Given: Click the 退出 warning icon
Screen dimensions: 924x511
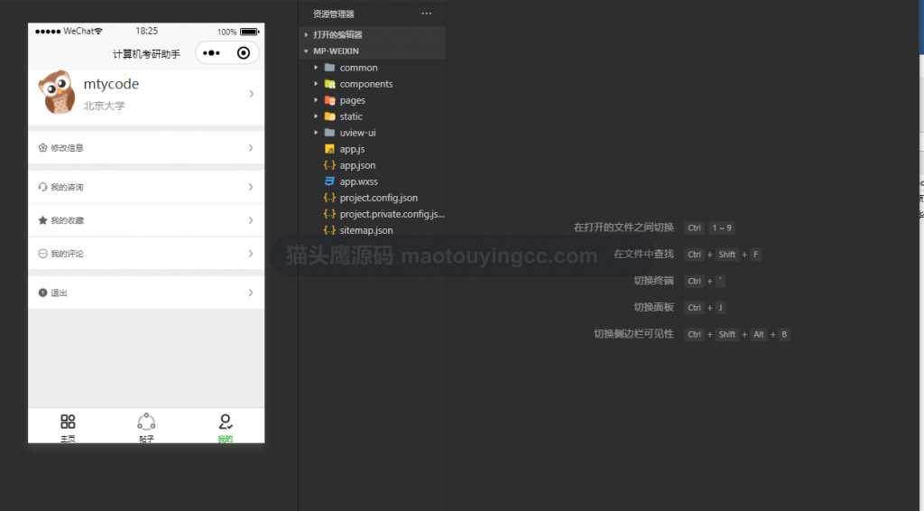Looking at the screenshot, I should coord(42,293).
